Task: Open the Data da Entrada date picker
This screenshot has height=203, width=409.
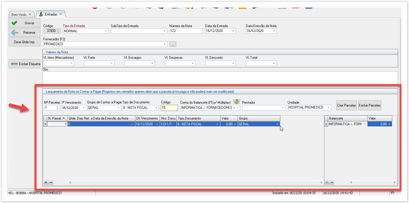Action: click(233, 31)
